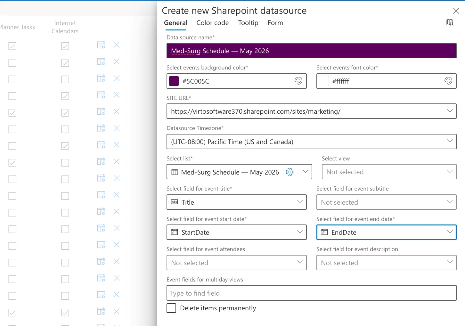465x326 pixels.
Task: Uncheck fifth row Planner Tasks checkbox
Action: coord(12,113)
